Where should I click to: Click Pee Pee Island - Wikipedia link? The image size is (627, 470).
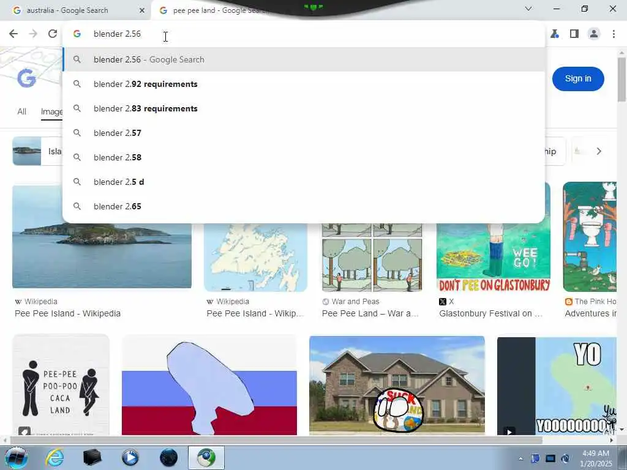click(67, 314)
